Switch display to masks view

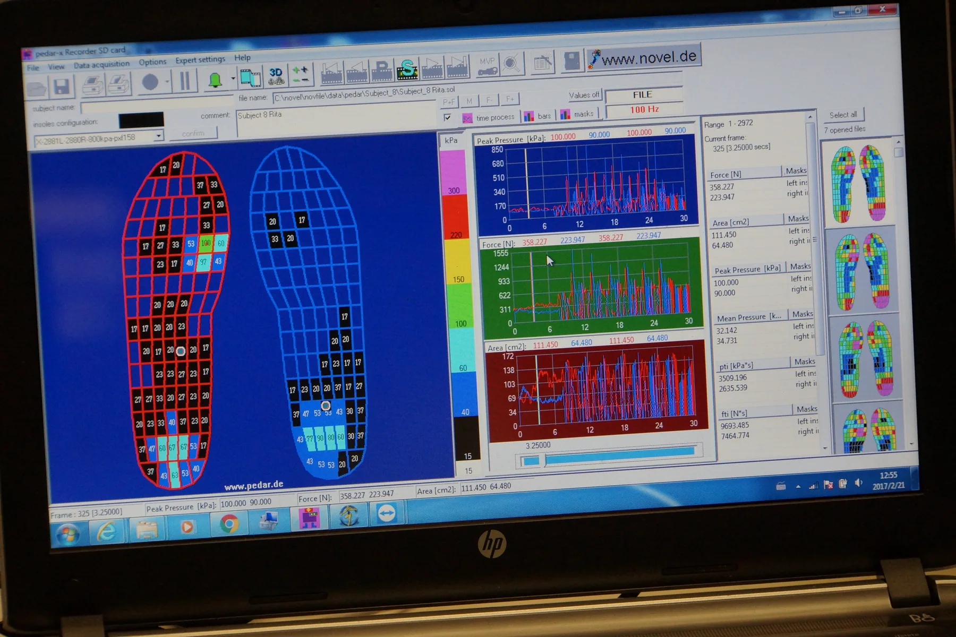point(577,114)
